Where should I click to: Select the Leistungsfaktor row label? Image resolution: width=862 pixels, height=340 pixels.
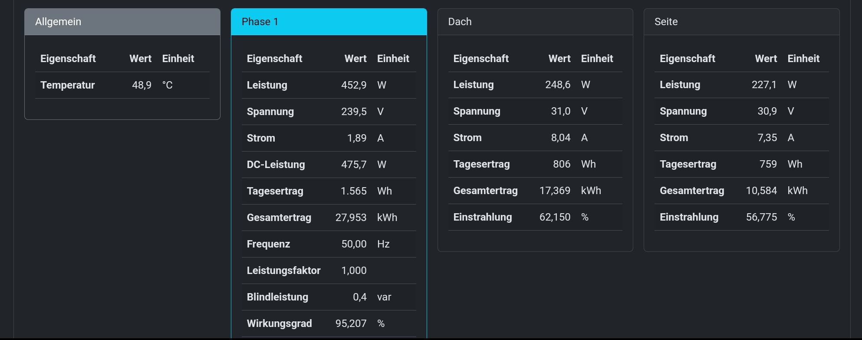(x=284, y=271)
